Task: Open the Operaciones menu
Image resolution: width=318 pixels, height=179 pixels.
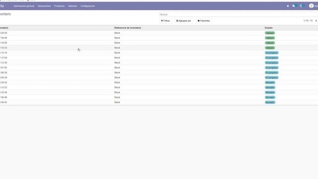Action: point(44,6)
